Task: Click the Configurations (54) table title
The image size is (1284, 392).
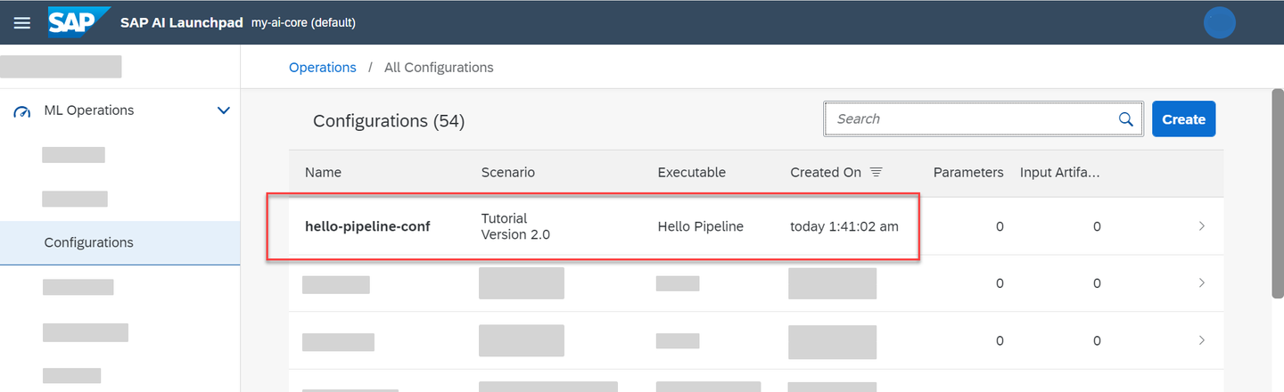Action: click(x=389, y=121)
